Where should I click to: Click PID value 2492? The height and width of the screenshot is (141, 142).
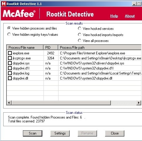click(51, 53)
